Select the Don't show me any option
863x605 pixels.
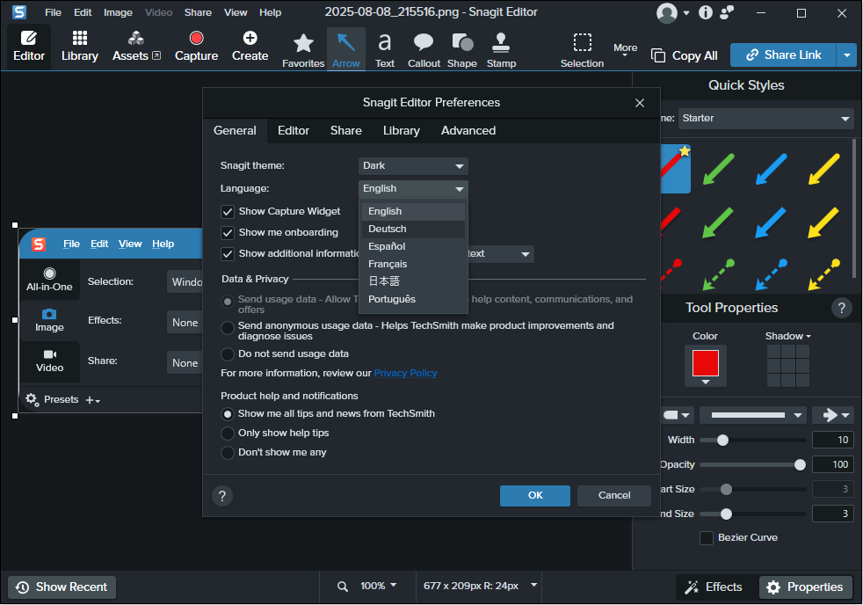[x=228, y=453]
